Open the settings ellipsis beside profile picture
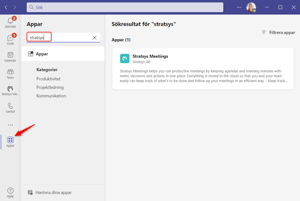 pyautogui.click(x=239, y=7)
